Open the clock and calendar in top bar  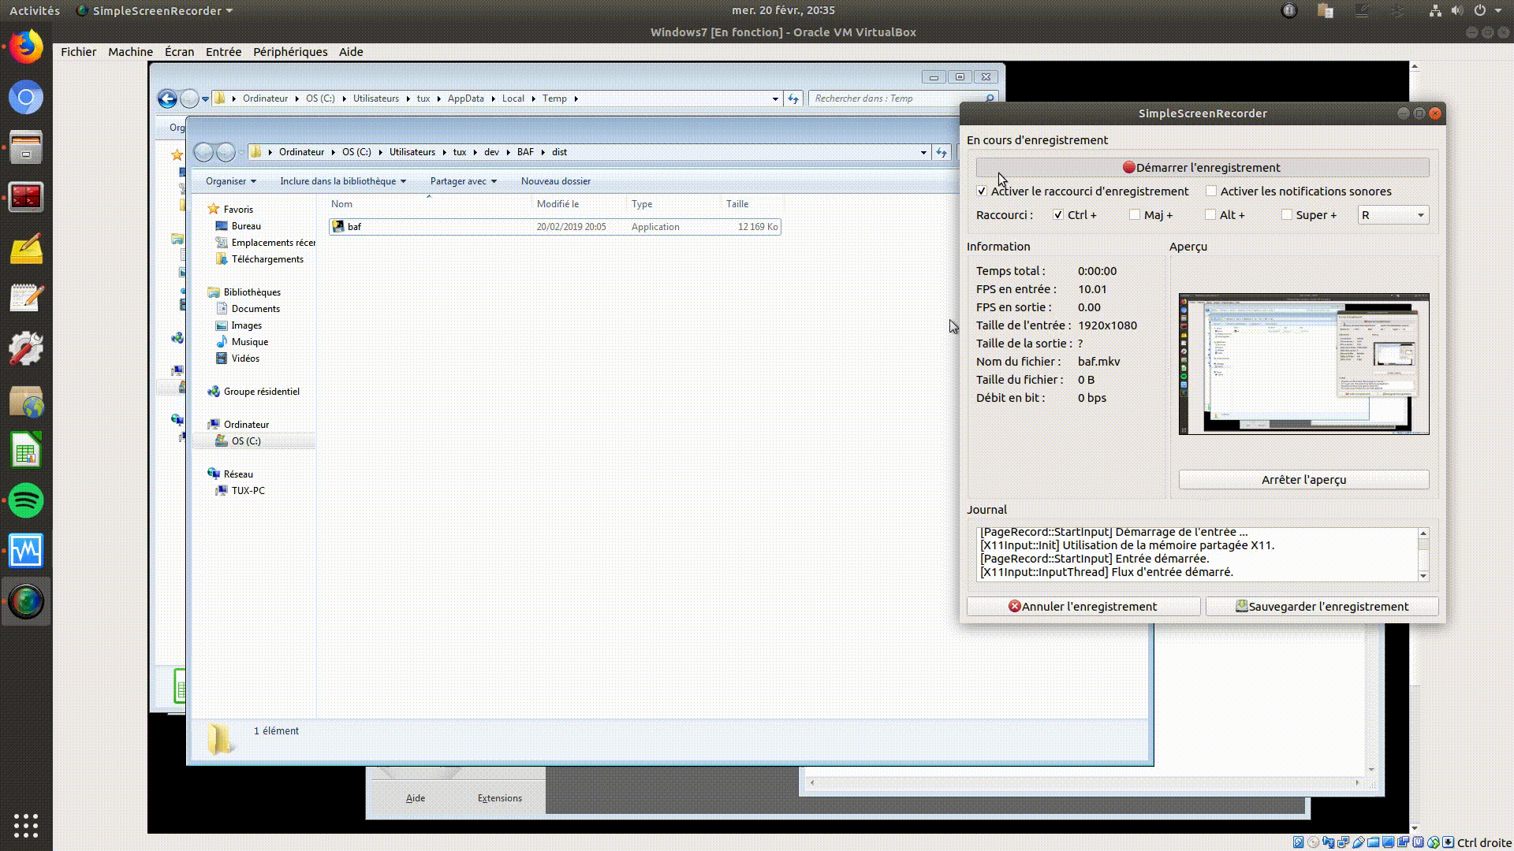(x=783, y=10)
